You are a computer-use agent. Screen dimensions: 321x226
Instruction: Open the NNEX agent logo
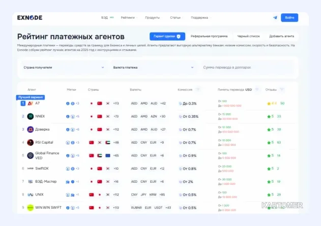click(x=31, y=116)
